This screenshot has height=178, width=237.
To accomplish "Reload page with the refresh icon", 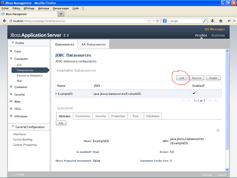I will [x=158, y=21].
